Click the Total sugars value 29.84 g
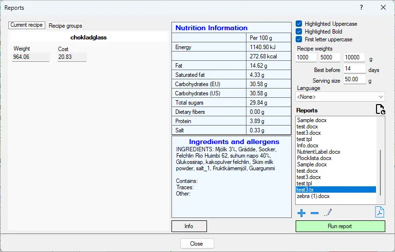The width and height of the screenshot is (395, 252). 259,103
